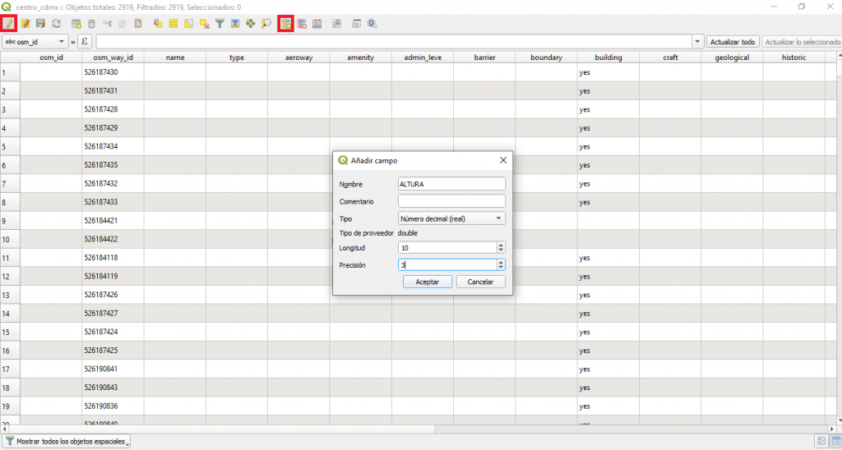The width and height of the screenshot is (842, 450).
Task: Click the 'building' column header
Action: pos(608,57)
